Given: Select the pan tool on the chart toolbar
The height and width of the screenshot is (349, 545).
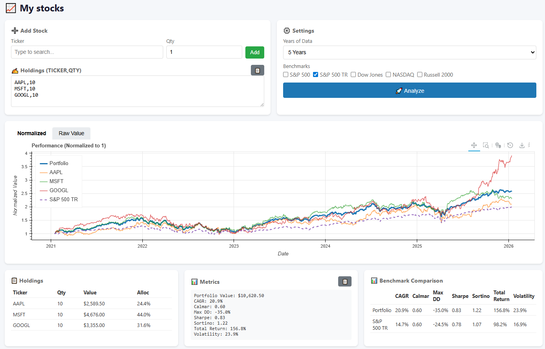Looking at the screenshot, I should pyautogui.click(x=474, y=145).
